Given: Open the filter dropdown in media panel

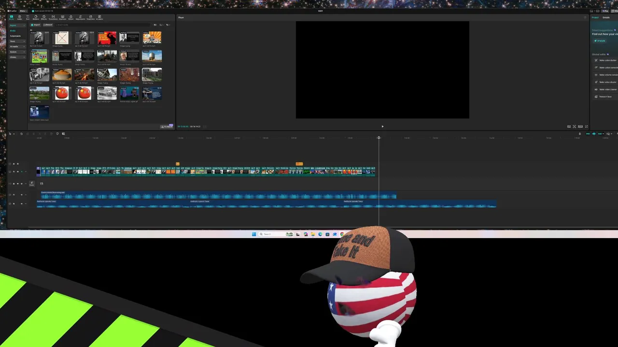Looking at the screenshot, I should point(168,25).
